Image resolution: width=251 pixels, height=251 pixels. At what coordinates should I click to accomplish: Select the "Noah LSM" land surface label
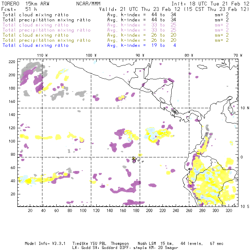(x=147, y=244)
